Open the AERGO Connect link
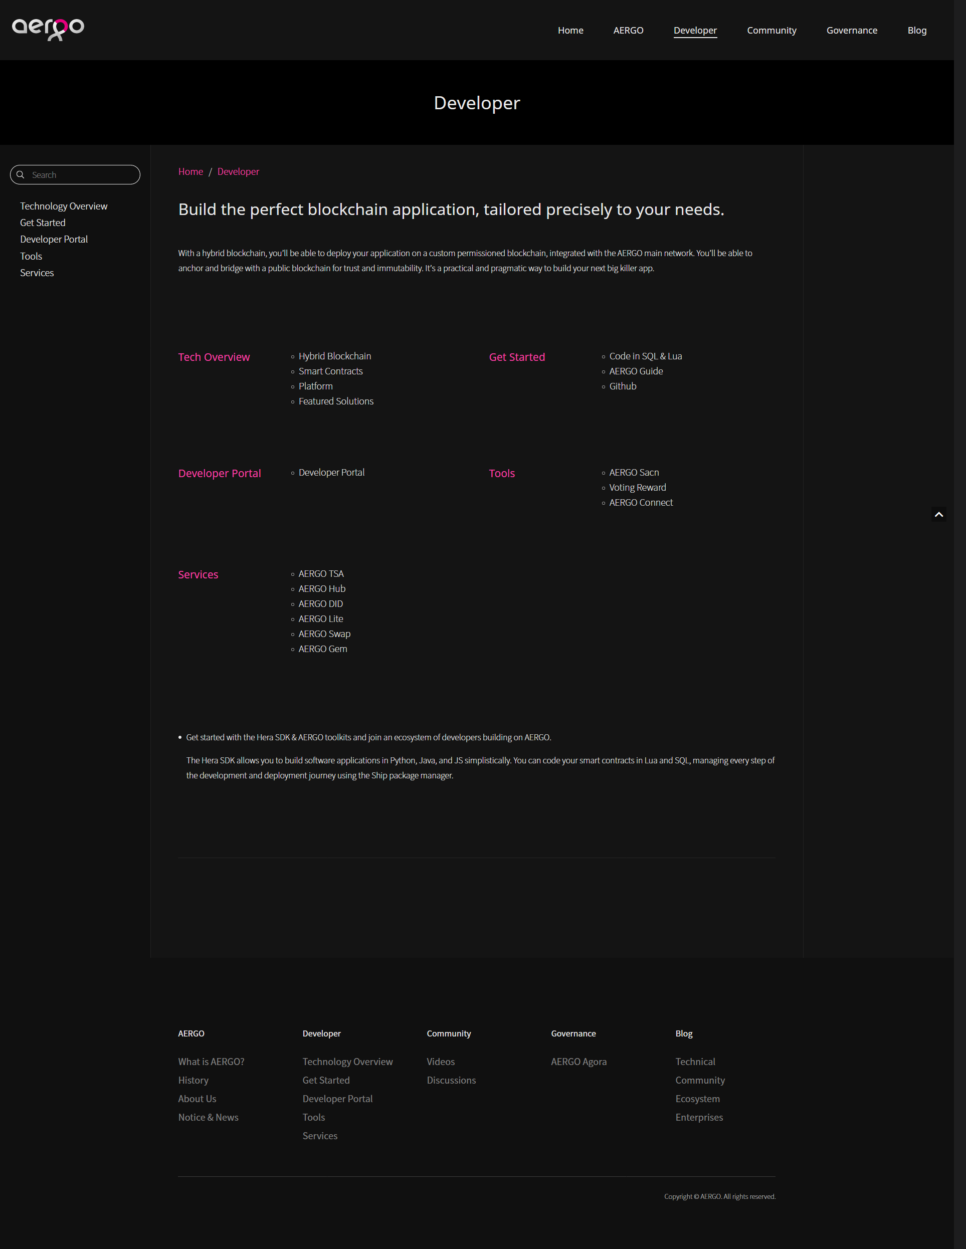 [641, 502]
